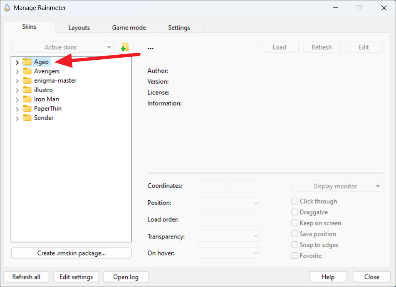Image resolution: width=396 pixels, height=287 pixels.
Task: Click the second Coordinates input field
Action: pos(245,186)
